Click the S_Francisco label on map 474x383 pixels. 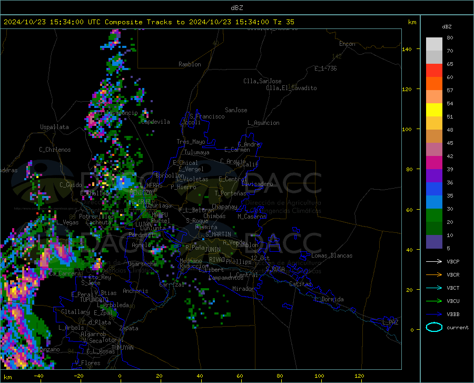pos(207,116)
